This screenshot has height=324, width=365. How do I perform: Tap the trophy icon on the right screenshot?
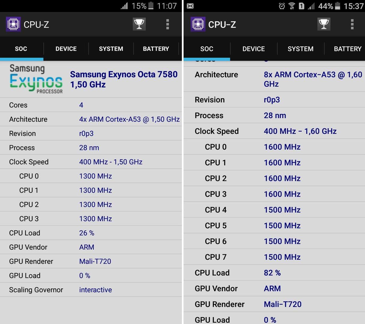click(x=324, y=24)
